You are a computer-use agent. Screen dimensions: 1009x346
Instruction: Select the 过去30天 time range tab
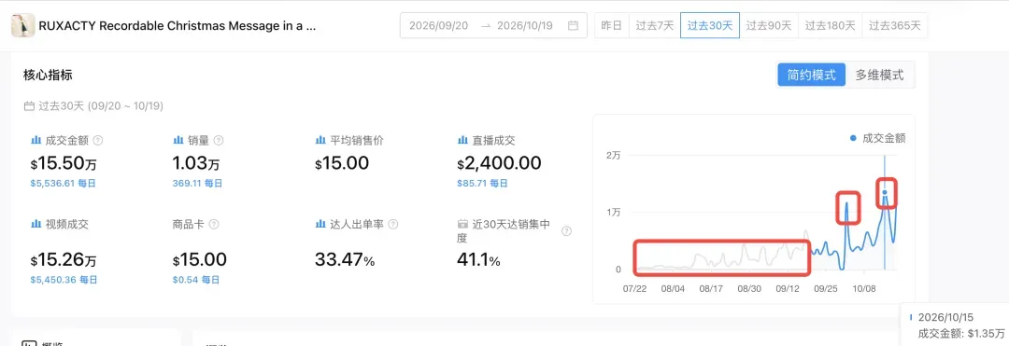pyautogui.click(x=710, y=26)
